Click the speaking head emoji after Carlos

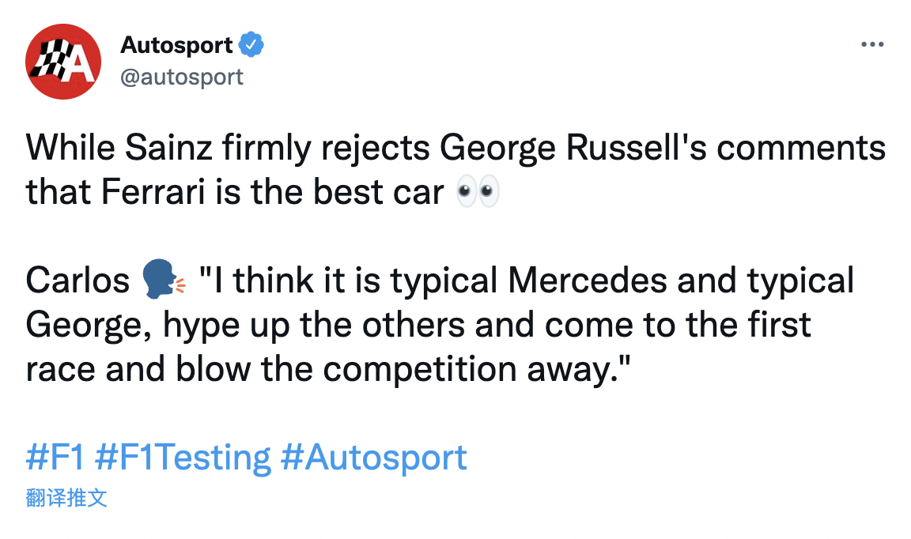pyautogui.click(x=164, y=281)
